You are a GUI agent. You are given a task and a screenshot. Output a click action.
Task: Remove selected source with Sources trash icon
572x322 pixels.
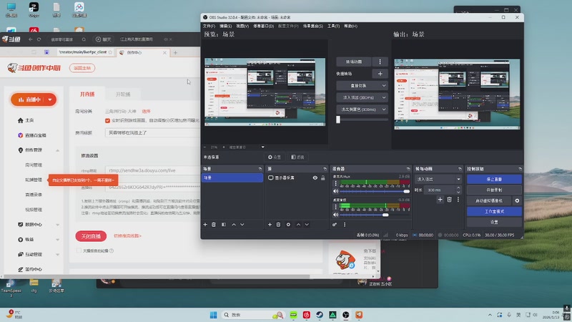point(278,225)
